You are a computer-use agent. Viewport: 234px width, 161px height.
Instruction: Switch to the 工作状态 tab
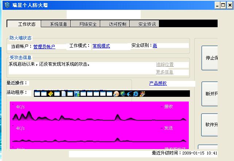coord(24,24)
